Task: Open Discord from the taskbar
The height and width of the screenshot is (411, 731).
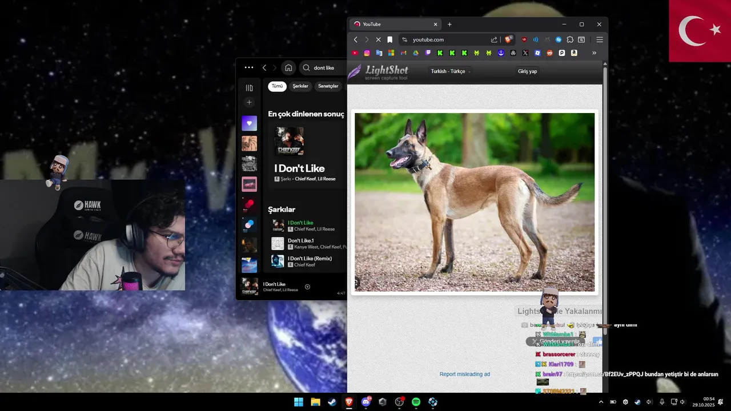Action: [366, 402]
